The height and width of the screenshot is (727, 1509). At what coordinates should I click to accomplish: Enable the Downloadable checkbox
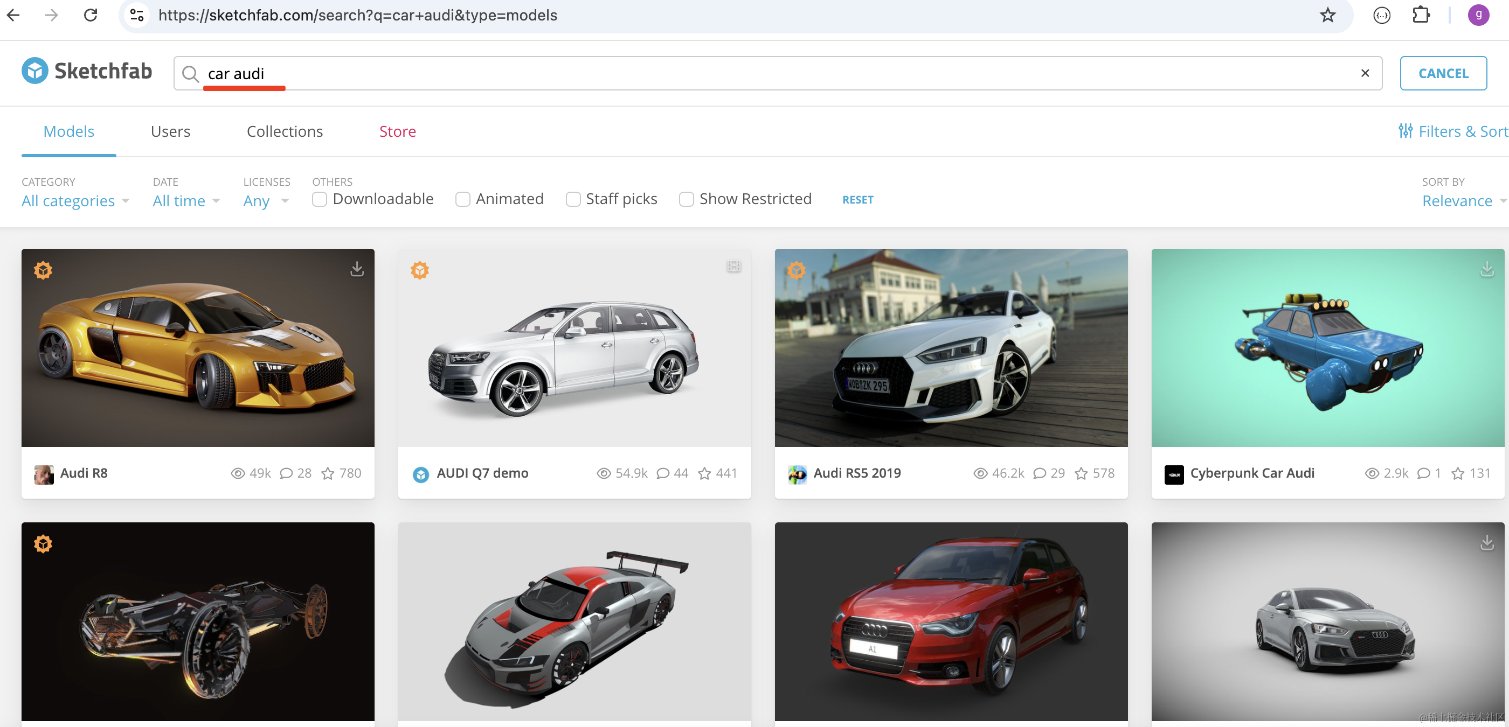[x=319, y=199]
